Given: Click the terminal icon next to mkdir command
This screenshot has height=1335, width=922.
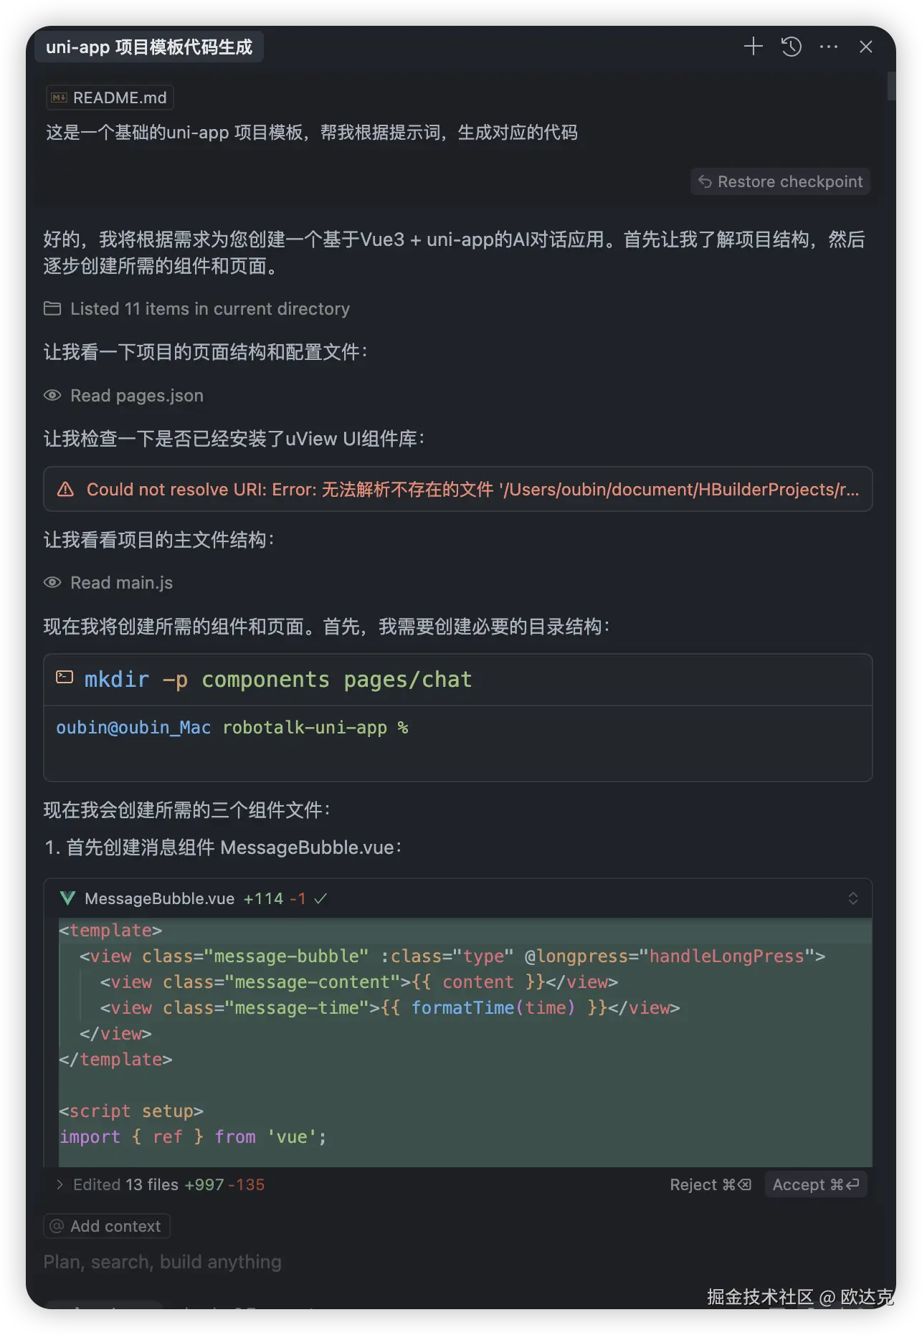Looking at the screenshot, I should (65, 678).
